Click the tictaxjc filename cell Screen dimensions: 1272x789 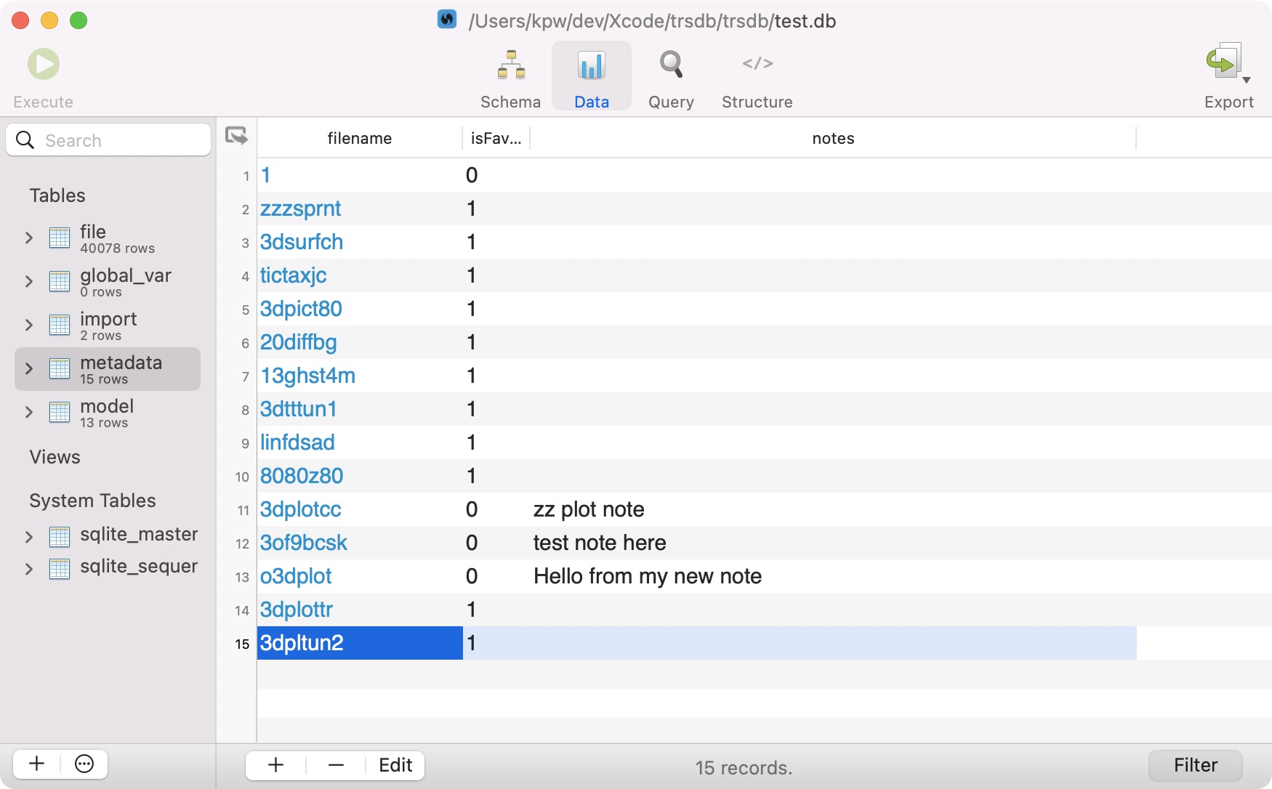click(x=360, y=275)
